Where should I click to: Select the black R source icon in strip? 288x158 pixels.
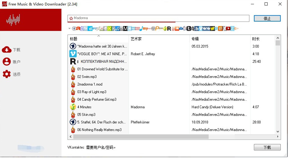[x=169, y=29]
